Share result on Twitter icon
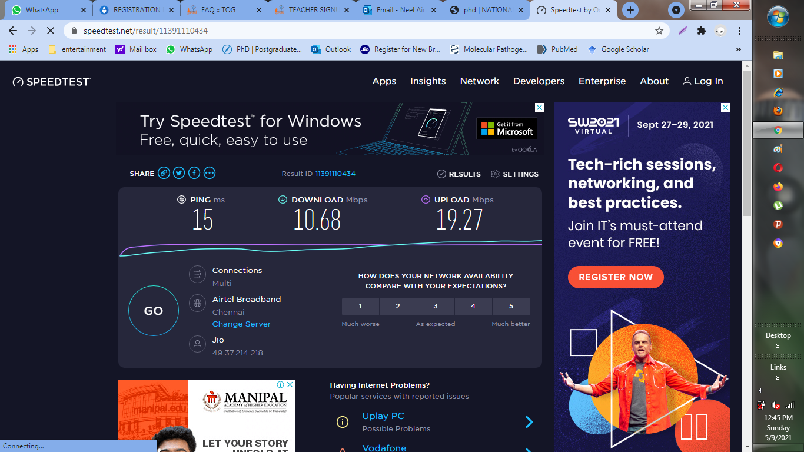 tap(179, 173)
